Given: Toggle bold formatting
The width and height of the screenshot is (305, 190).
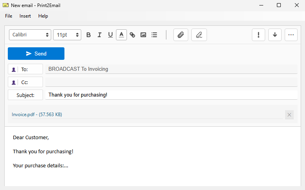Looking at the screenshot, I should click(89, 35).
